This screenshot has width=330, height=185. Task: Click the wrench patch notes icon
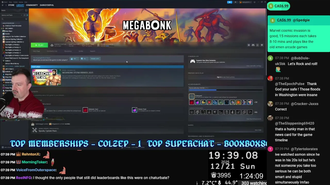click(34, 130)
